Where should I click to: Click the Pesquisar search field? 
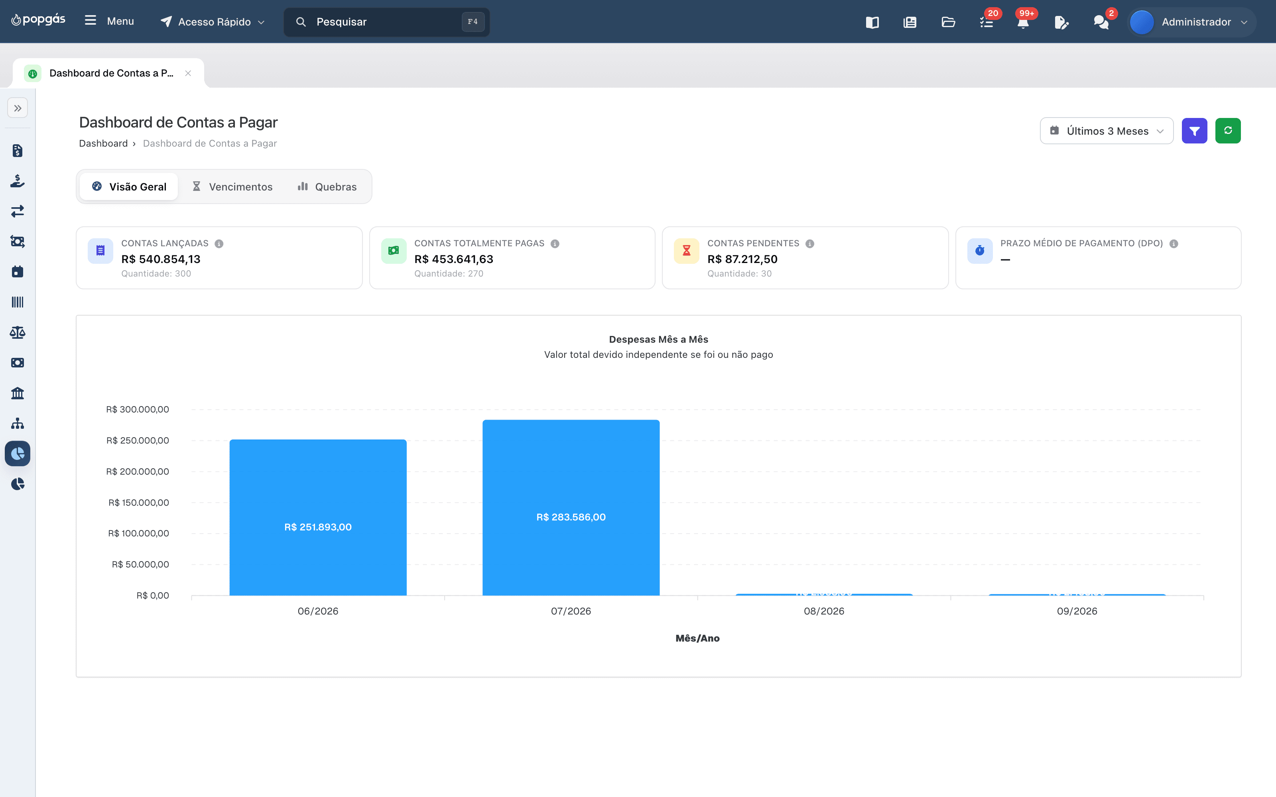tap(386, 22)
